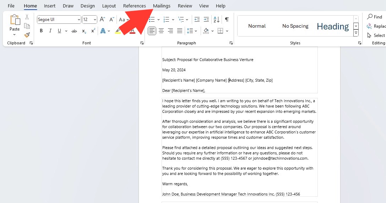Image resolution: width=386 pixels, height=203 pixels.
Task: Open borders dropdown arrow
Action: click(x=227, y=31)
